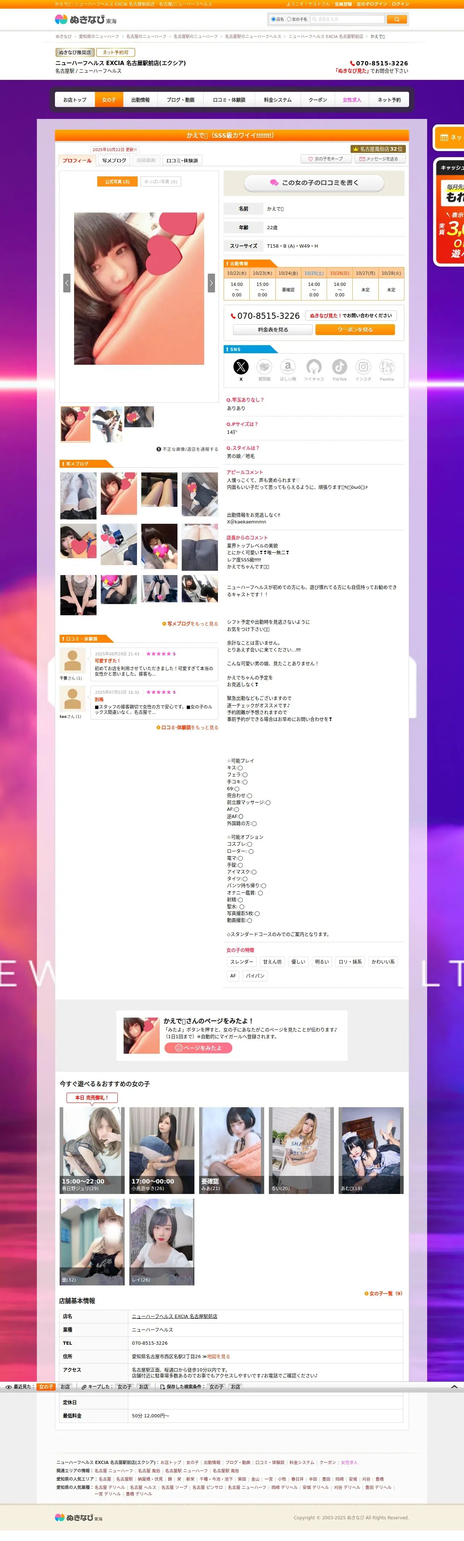The image size is (464, 1541).
Task: Open the ほしい物 Amazon icon
Action: [288, 367]
